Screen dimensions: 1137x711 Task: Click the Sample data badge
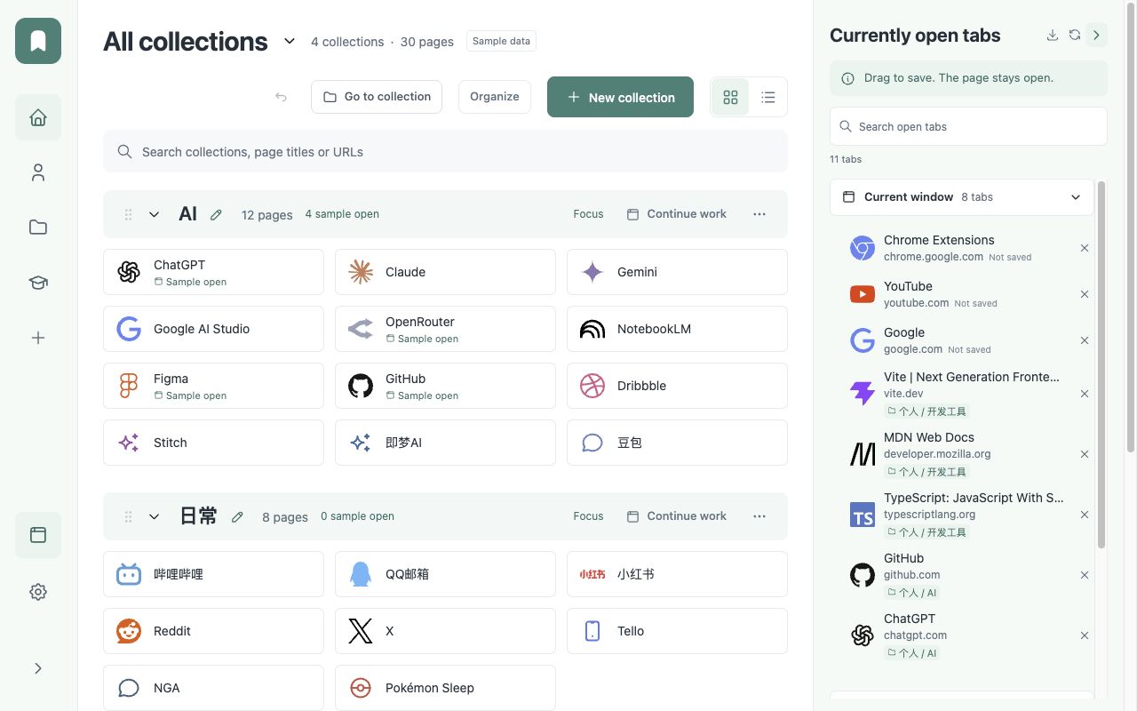coord(501,41)
